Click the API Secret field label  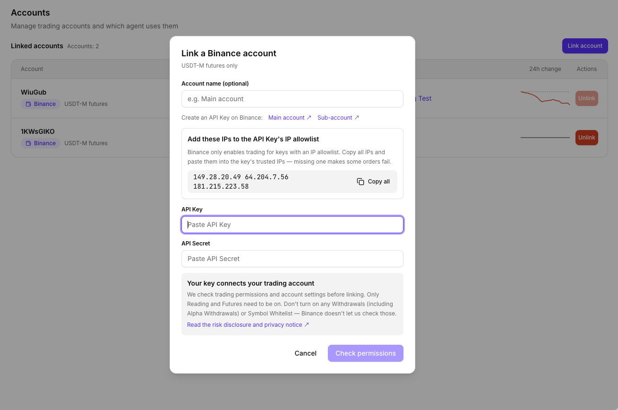[196, 244]
